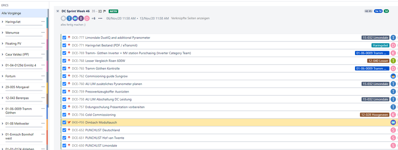
Task: Expand the Fortum epic
Action: [2, 76]
